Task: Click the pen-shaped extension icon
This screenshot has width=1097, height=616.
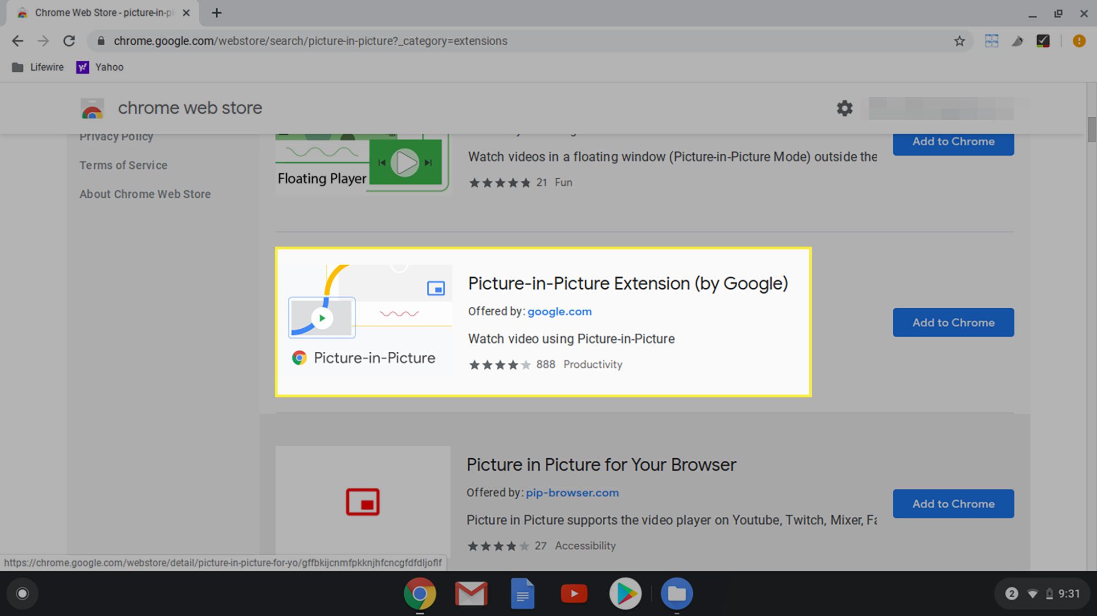Action: pos(1017,41)
